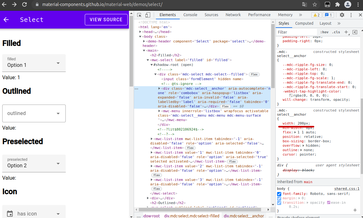
Task: Expand flex shorthand property
Action: tap(295, 132)
